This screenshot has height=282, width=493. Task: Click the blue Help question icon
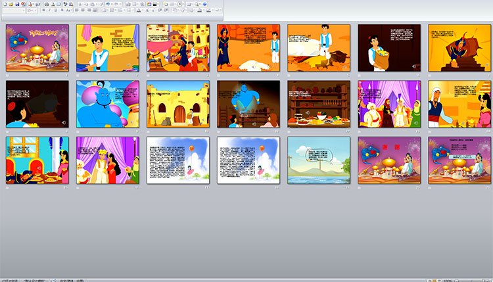point(204,4)
